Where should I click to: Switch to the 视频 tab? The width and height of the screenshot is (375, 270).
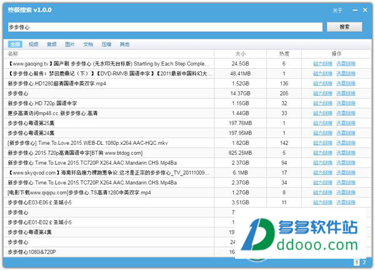coord(34,44)
